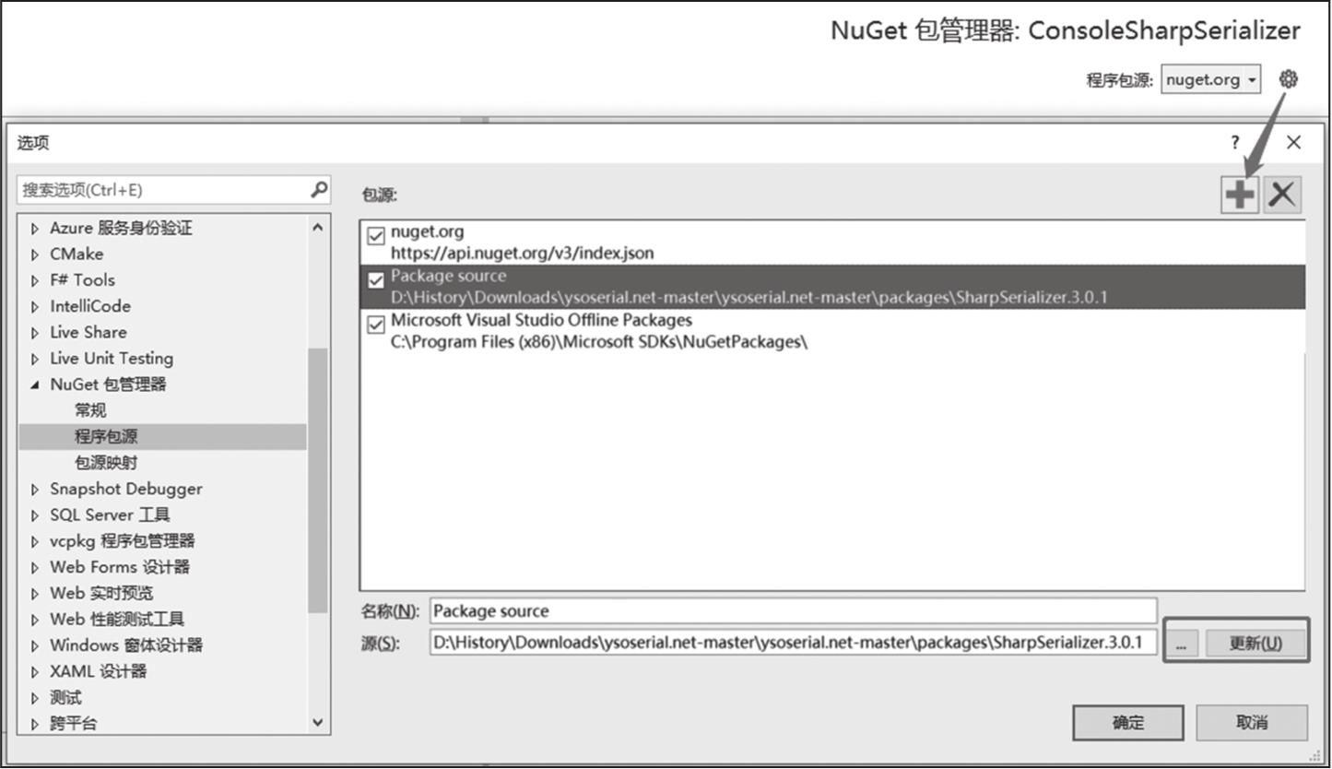Browse for source folder with ... button

click(x=1181, y=644)
